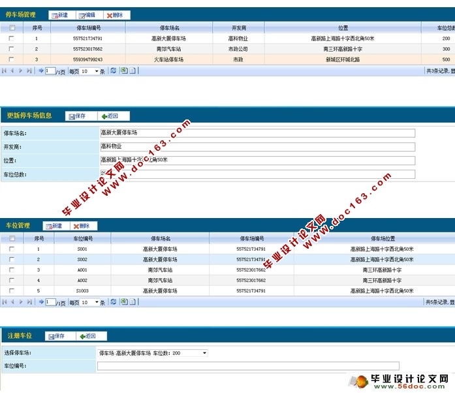Click the document icon in 车位管理 pager

pos(133,302)
